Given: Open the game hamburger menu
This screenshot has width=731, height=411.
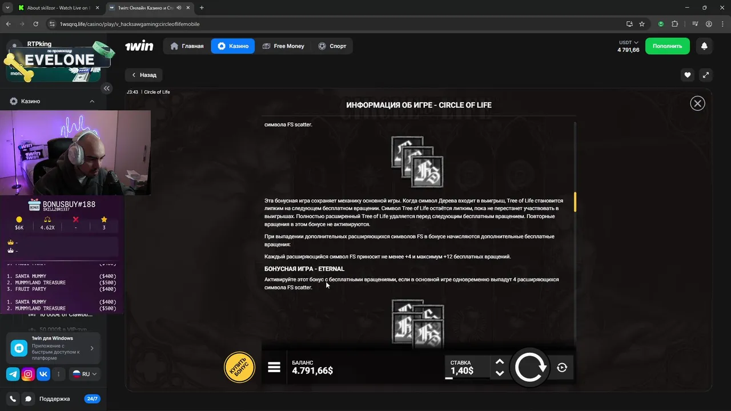Looking at the screenshot, I should pyautogui.click(x=274, y=367).
